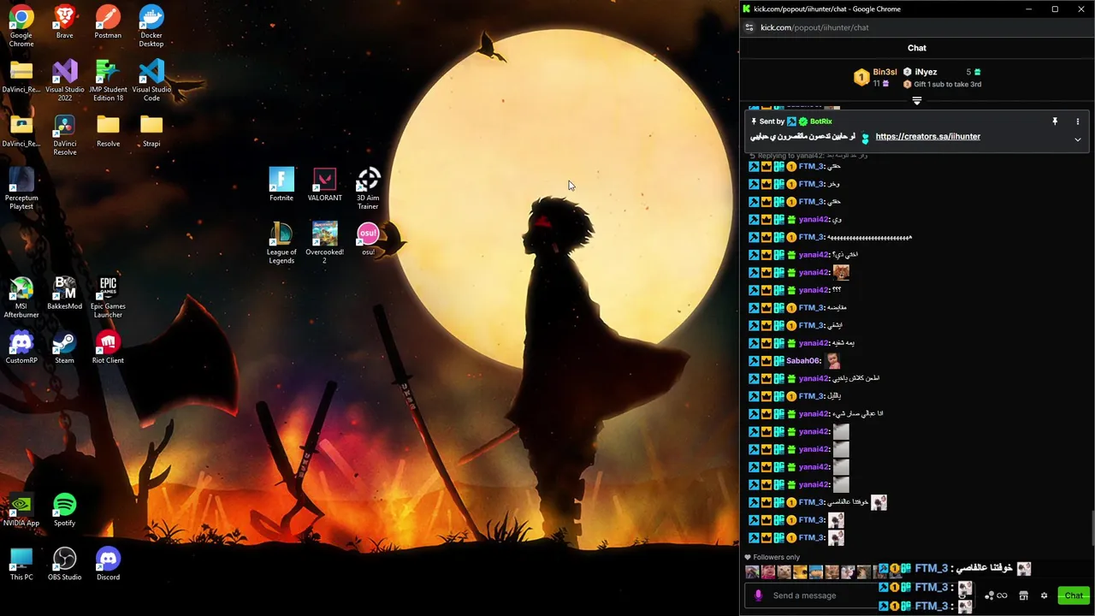Click the purple microphone icon in the message box
The image size is (1095, 616).
pos(758,595)
